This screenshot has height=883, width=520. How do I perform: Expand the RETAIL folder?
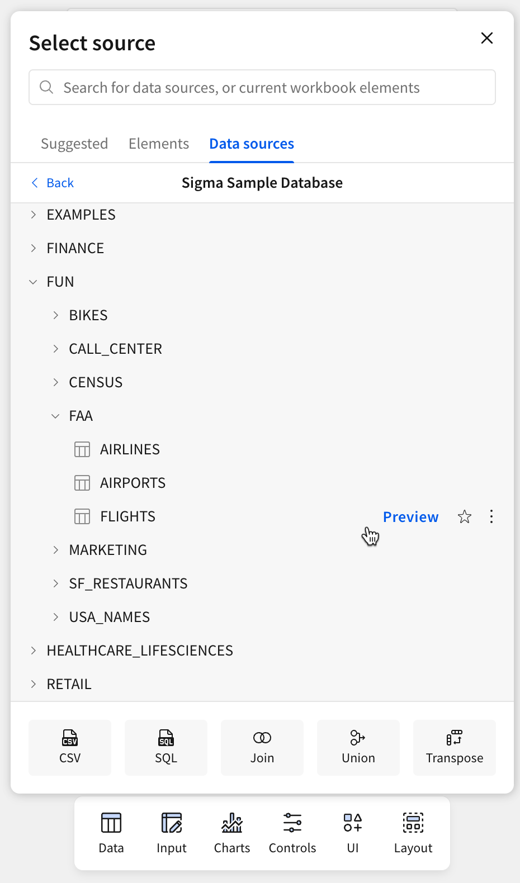[34, 684]
